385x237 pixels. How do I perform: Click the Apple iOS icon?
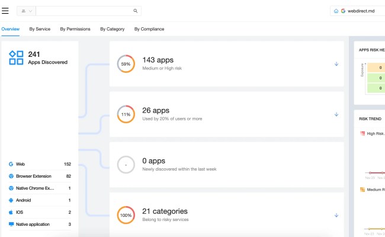coord(11,212)
